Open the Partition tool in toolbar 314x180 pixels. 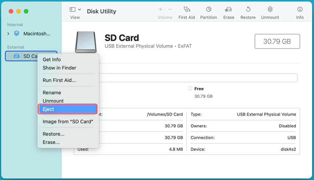208,9
